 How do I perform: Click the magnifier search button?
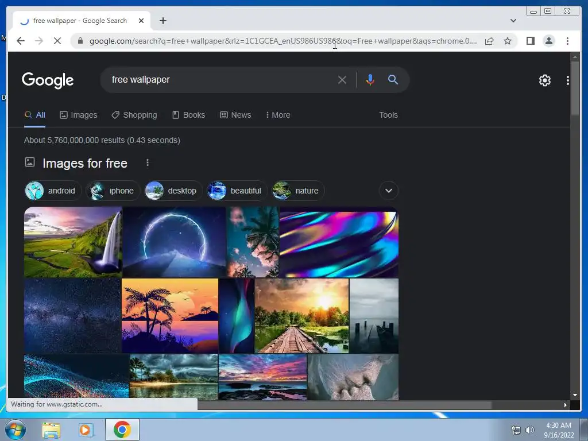393,79
